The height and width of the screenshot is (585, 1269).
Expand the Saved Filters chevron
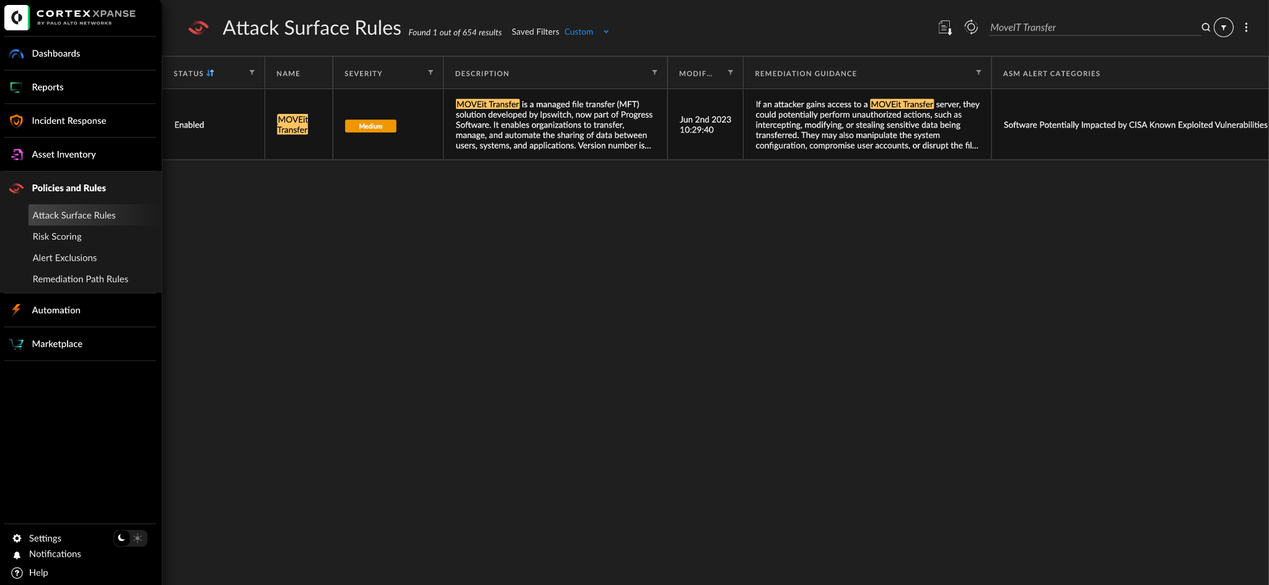click(x=606, y=32)
